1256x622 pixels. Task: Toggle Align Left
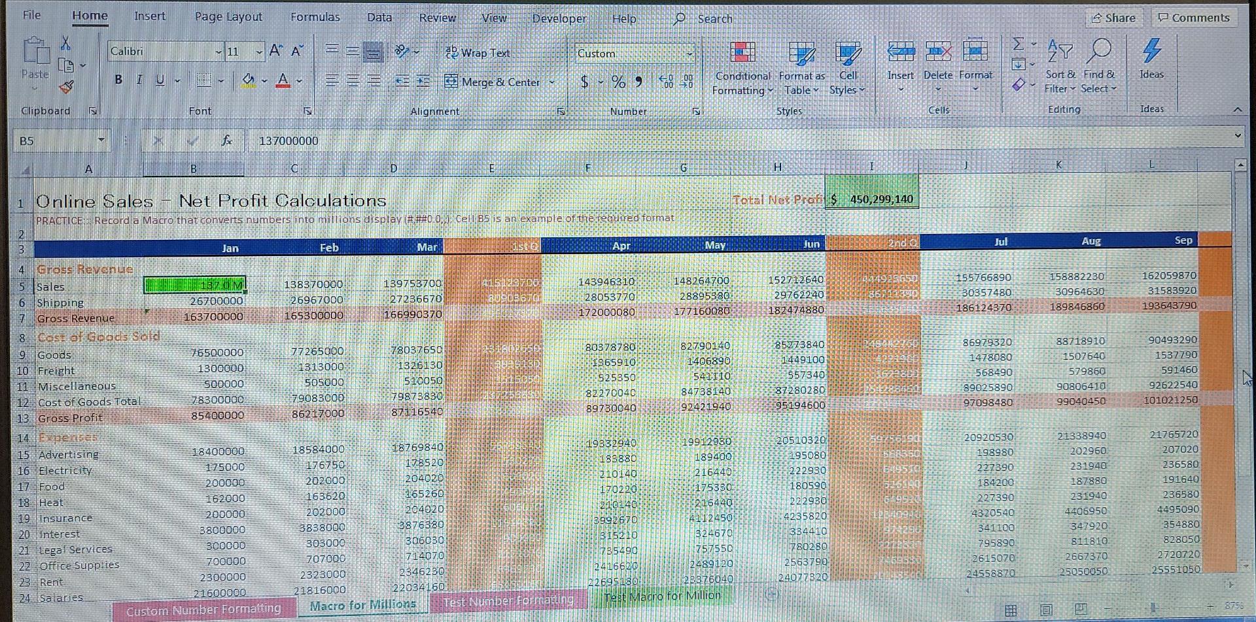(332, 81)
